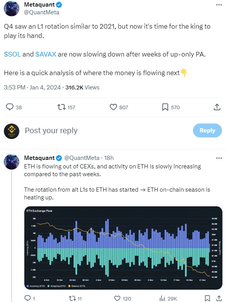Open the $AVAX cashtag link

pyautogui.click(x=46, y=54)
